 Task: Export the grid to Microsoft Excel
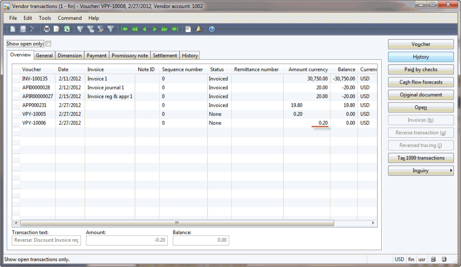tap(67, 29)
